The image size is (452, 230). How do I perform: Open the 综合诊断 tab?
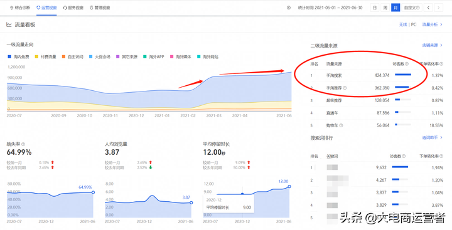pyautogui.click(x=20, y=8)
